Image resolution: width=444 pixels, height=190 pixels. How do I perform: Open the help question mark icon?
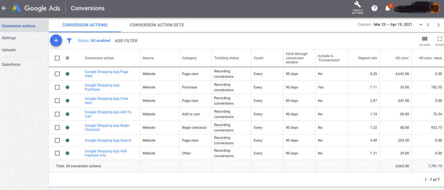click(x=374, y=9)
